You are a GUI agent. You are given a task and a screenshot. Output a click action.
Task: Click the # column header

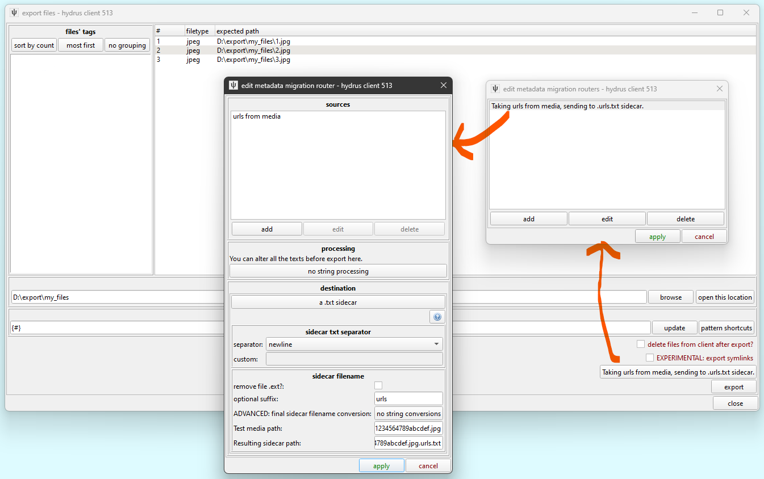(169, 31)
